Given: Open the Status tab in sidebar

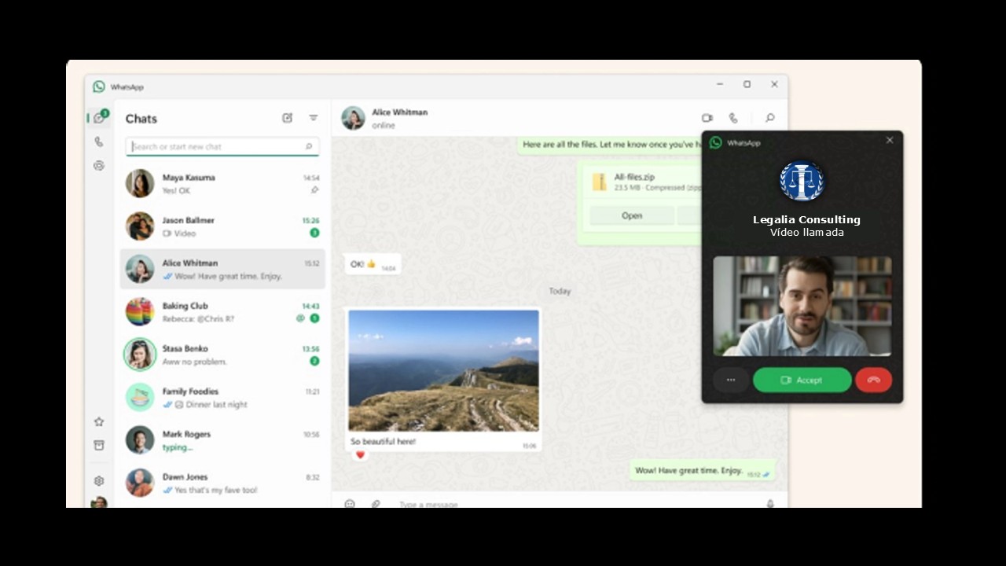Looking at the screenshot, I should pos(98,166).
